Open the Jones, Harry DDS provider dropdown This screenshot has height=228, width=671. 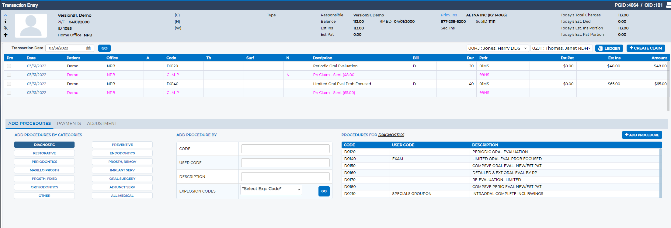(498, 48)
